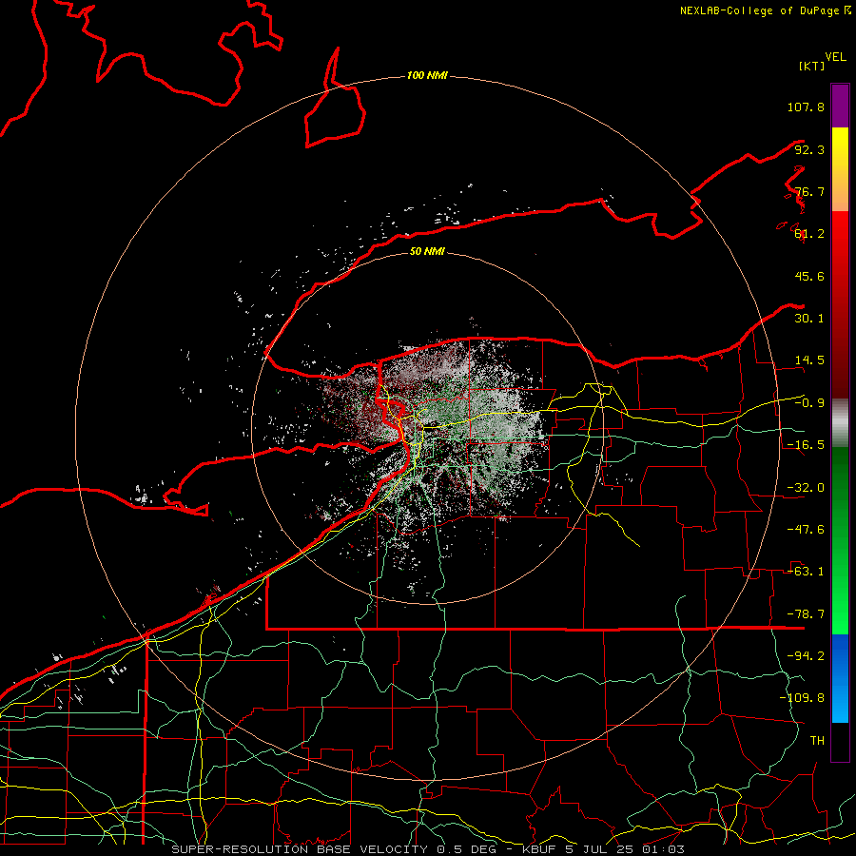Viewport: 856px width, 856px height.
Task: Click the -16.5 value on velocity scale
Action: click(x=806, y=445)
